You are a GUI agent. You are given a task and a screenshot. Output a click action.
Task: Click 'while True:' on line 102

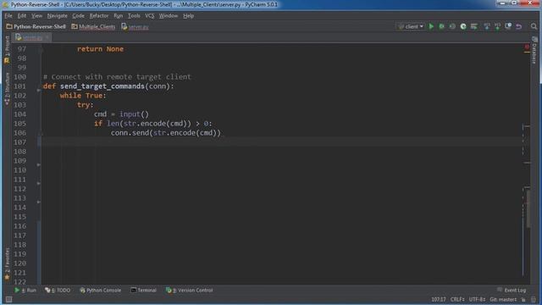click(x=83, y=96)
